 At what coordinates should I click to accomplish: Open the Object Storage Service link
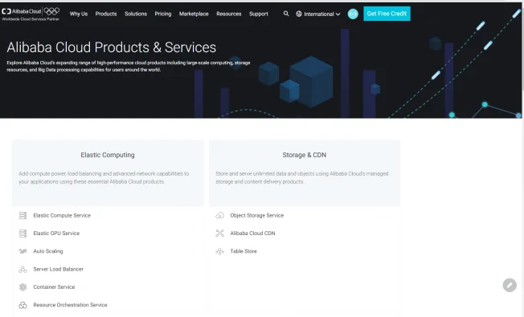pos(256,216)
